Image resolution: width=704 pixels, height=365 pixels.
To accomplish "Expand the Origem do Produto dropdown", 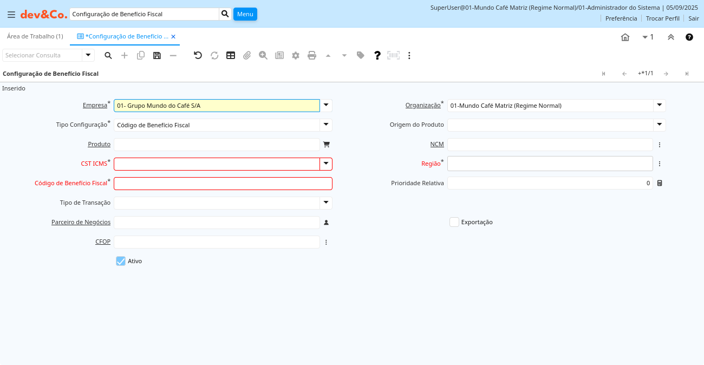I will [659, 125].
